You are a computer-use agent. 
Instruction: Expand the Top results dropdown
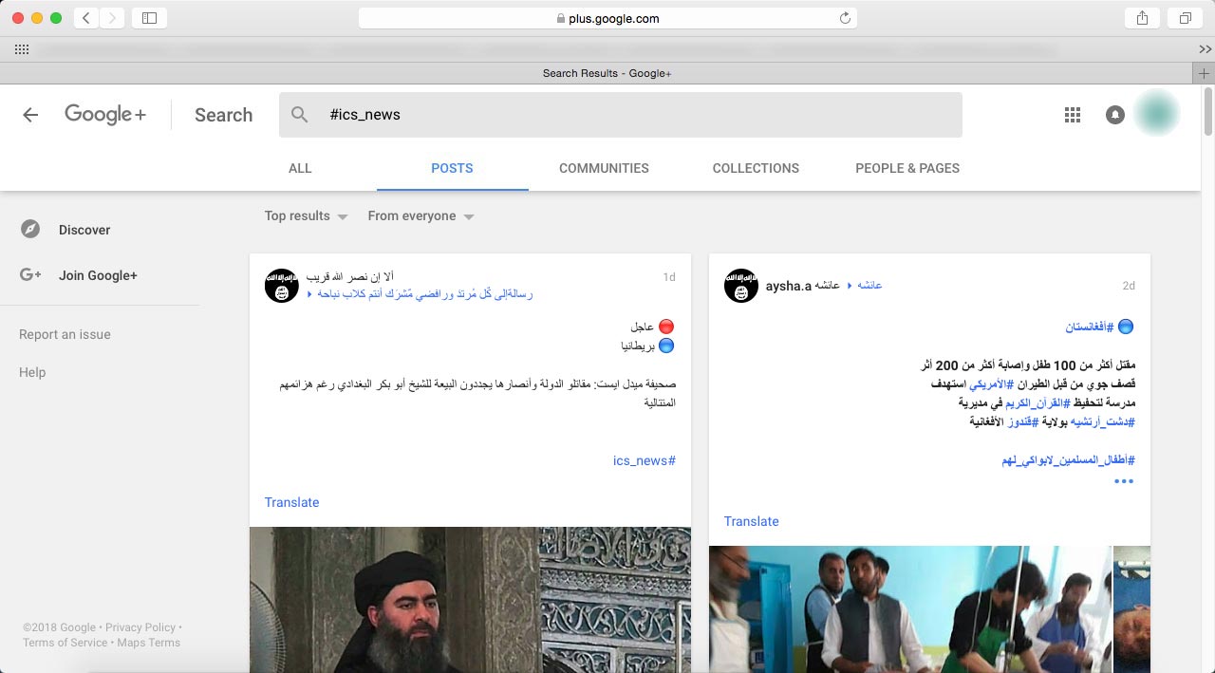click(x=306, y=216)
